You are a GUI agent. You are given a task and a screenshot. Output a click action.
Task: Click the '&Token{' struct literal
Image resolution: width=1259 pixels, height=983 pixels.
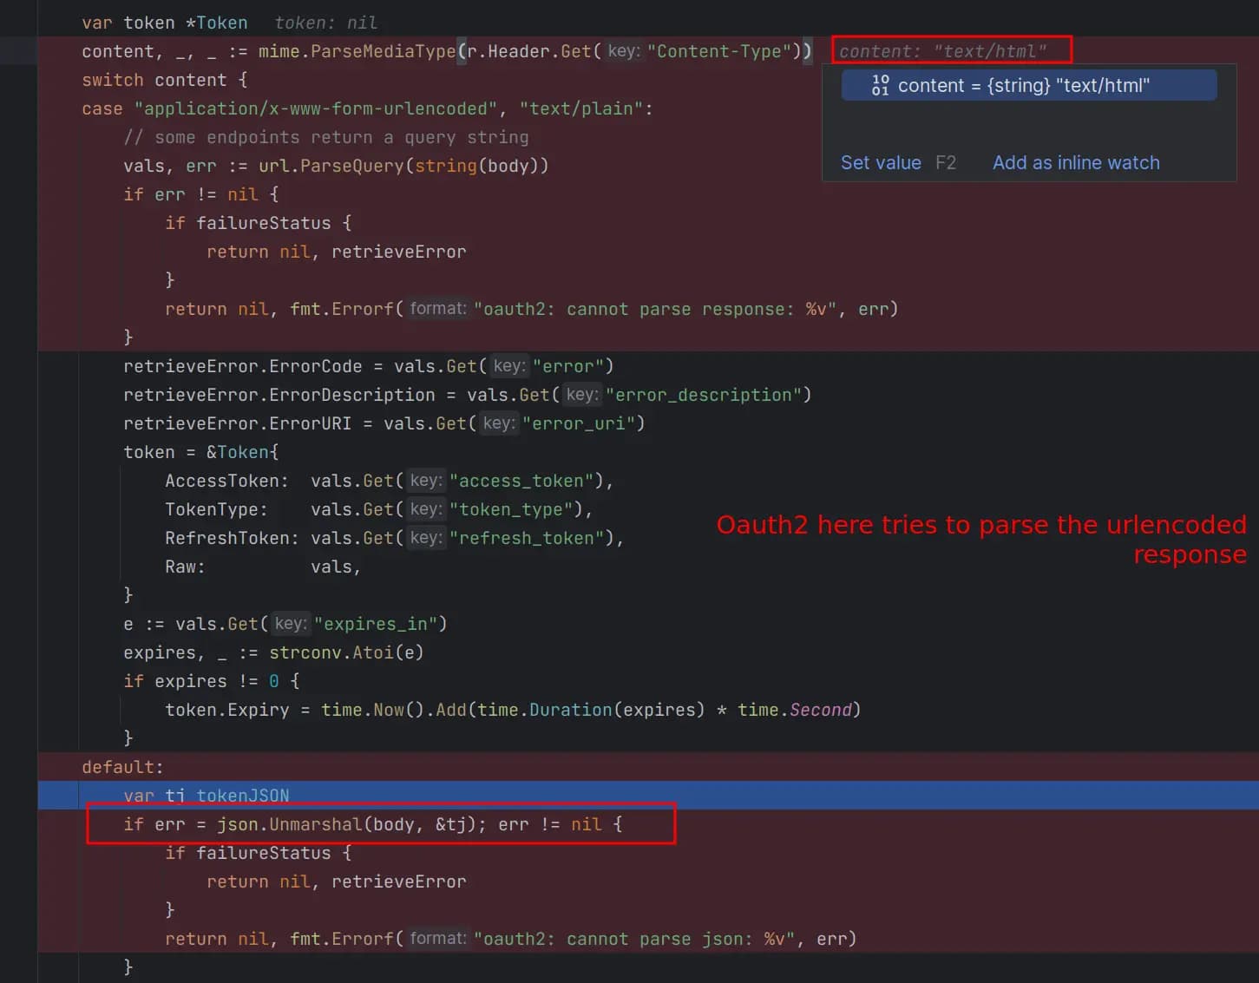tap(243, 452)
